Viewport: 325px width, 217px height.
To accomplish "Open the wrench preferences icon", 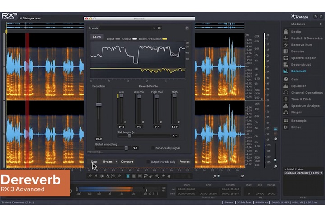I will (315, 17).
